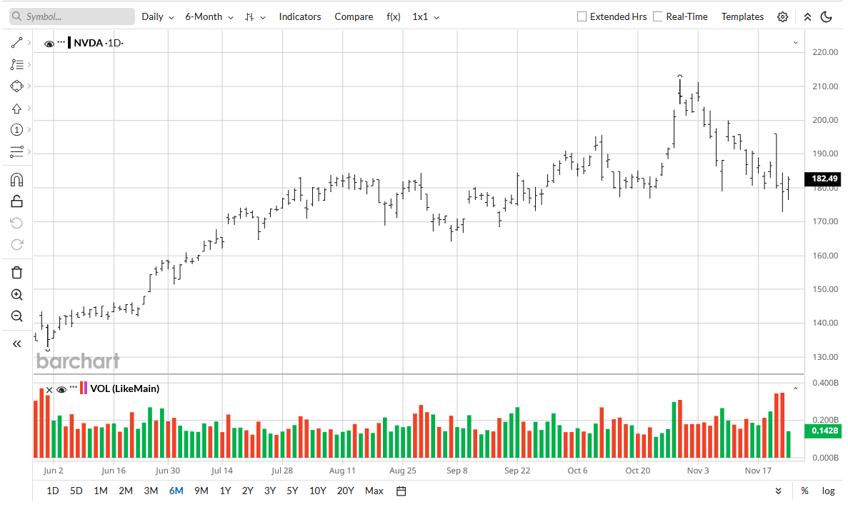Image resolution: width=848 pixels, height=527 pixels.
Task: Enable Real-Time checkbox
Action: (x=658, y=16)
